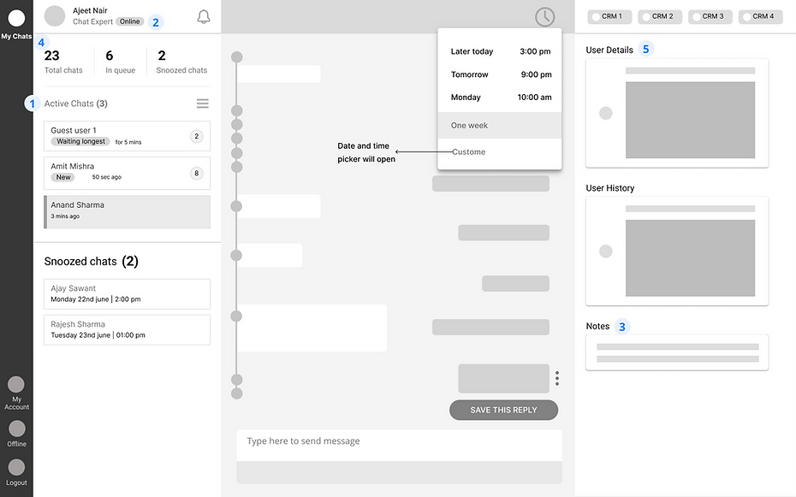Choose Tomorrow 9:00 pm snooze option
Viewport: 796px width, 497px height.
point(500,74)
